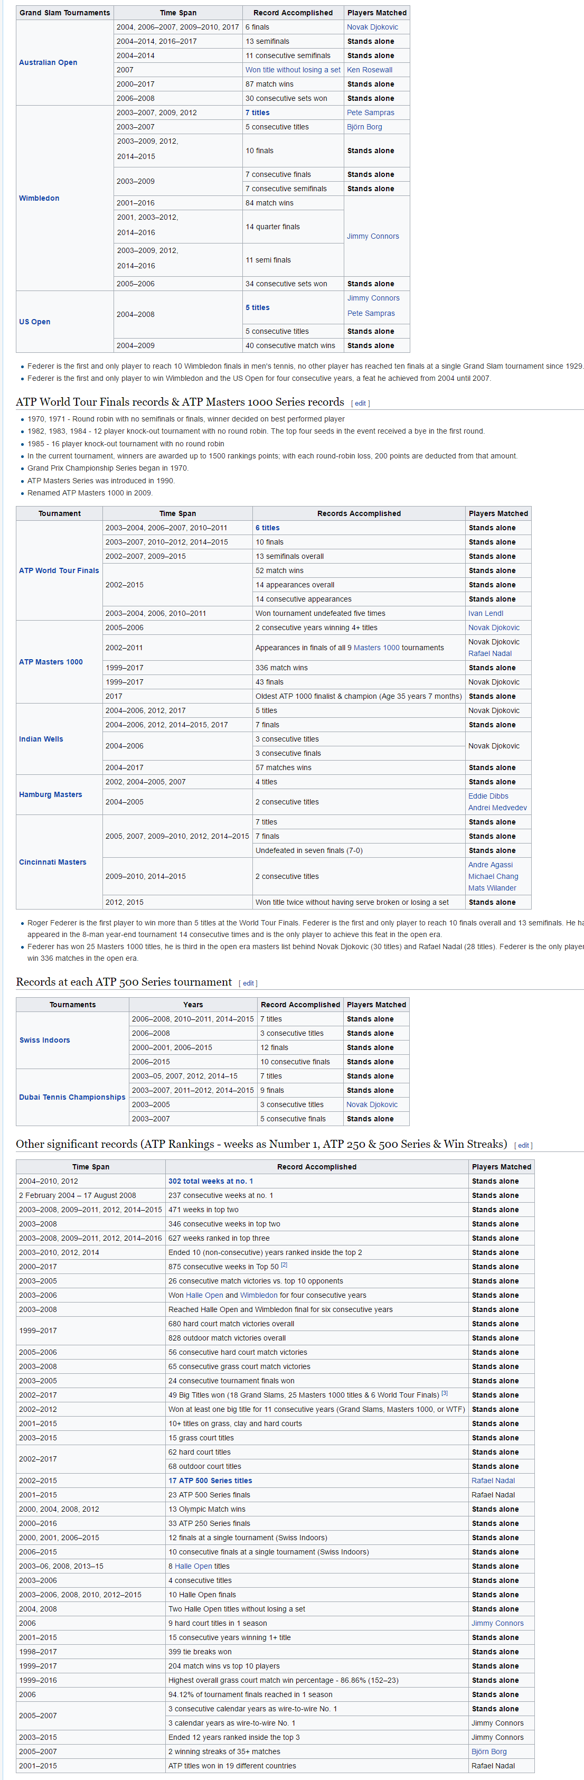Click Rafael Nadal in 17 ATP 500 Series titles row
The height and width of the screenshot is (1780, 584).
pos(493,1481)
